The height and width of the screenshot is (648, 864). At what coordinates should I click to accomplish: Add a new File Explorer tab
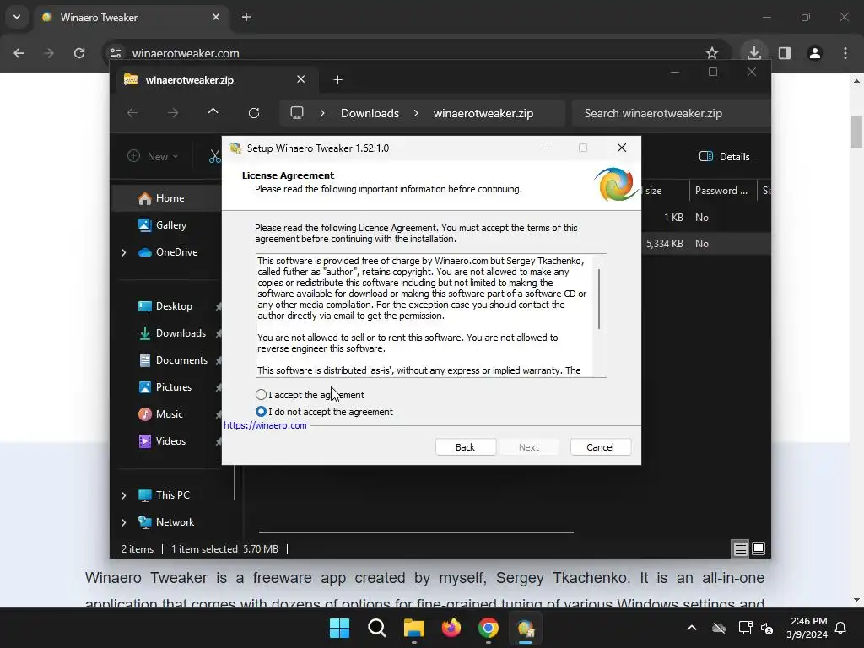[x=337, y=80]
